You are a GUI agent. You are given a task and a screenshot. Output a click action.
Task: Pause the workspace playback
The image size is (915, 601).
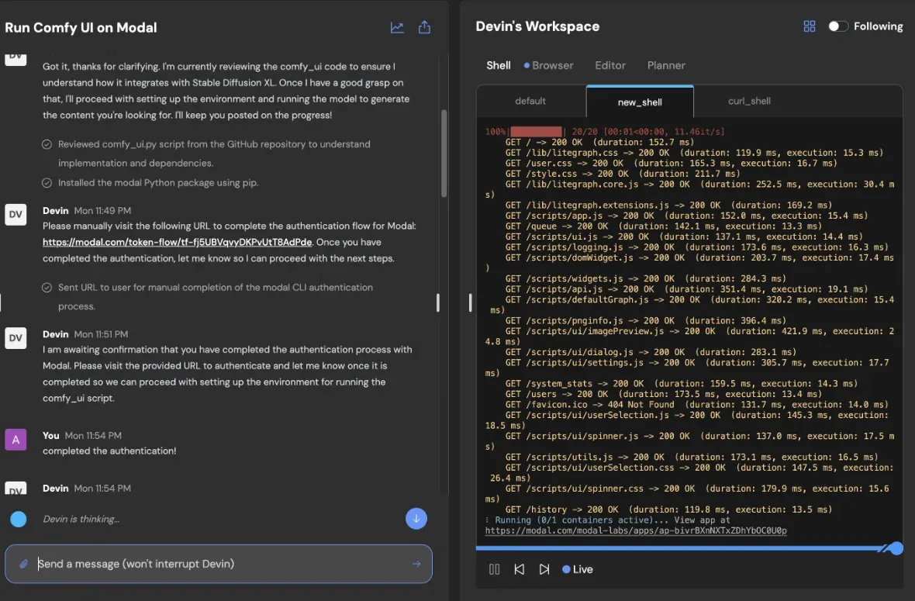click(494, 569)
